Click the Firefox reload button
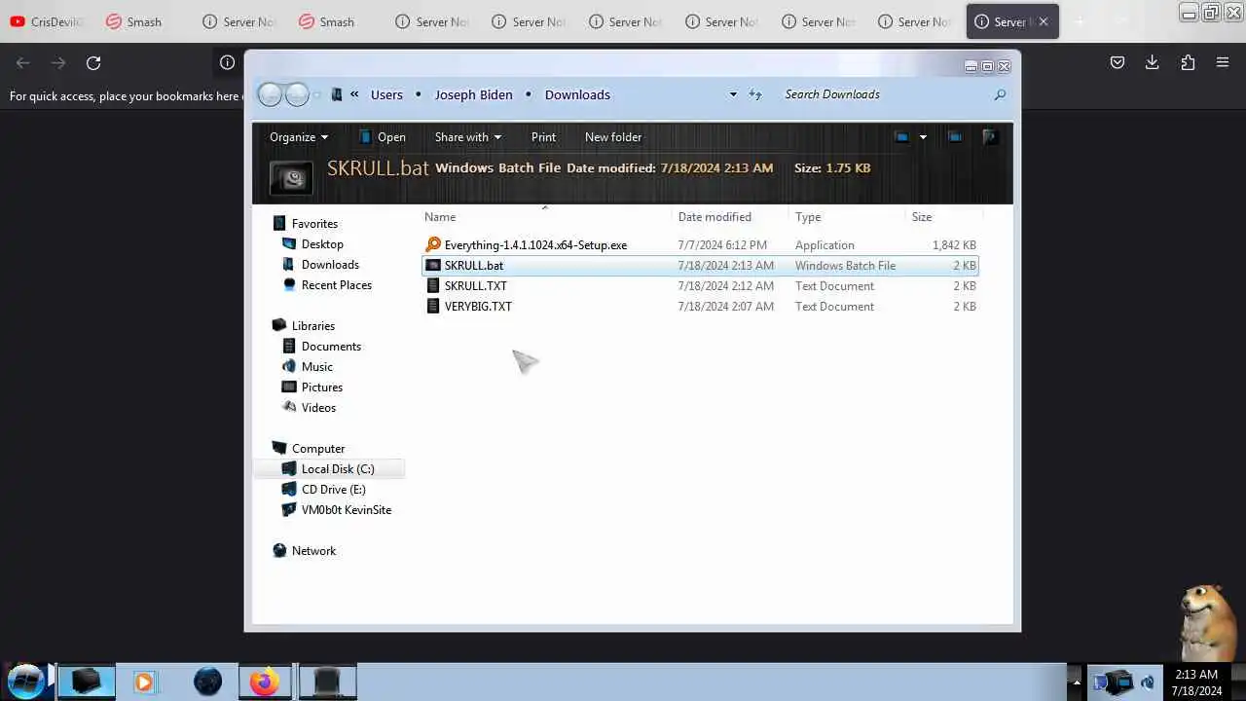The image size is (1246, 701). tap(93, 62)
